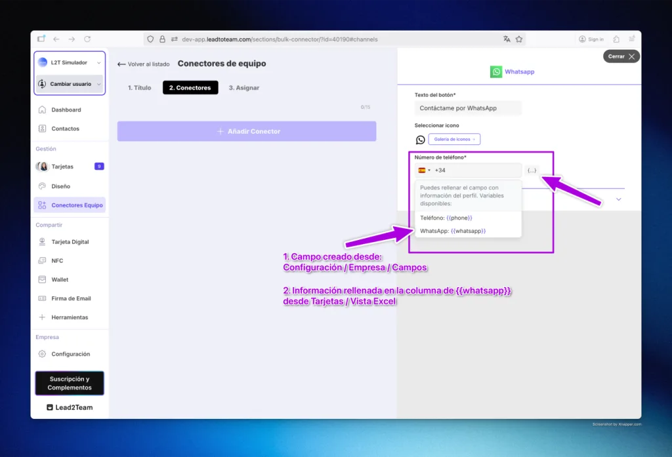Click the NFC icon in the sidebar
The height and width of the screenshot is (457, 672).
click(x=42, y=260)
